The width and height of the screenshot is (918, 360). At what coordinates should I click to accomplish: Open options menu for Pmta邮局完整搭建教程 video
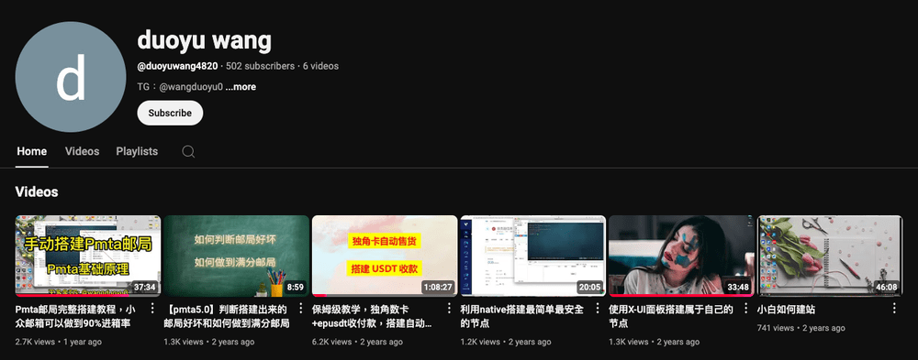click(152, 309)
